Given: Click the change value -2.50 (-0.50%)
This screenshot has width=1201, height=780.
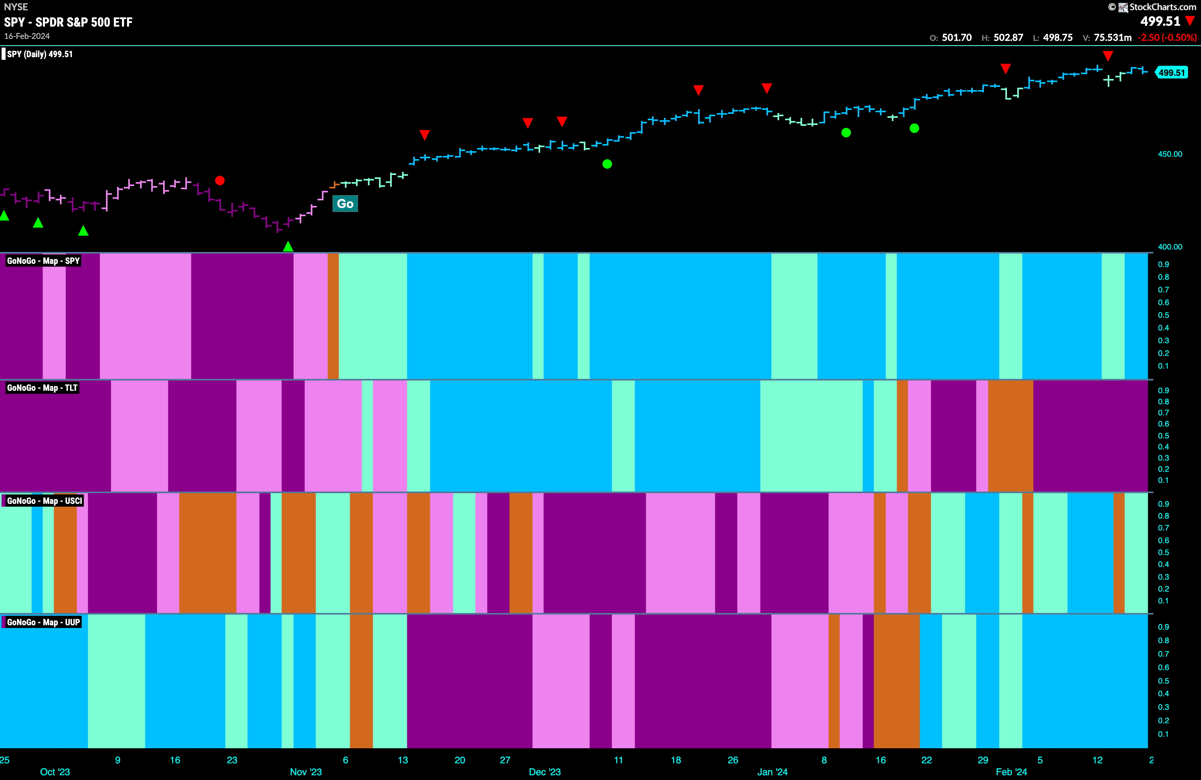Looking at the screenshot, I should click(1167, 37).
